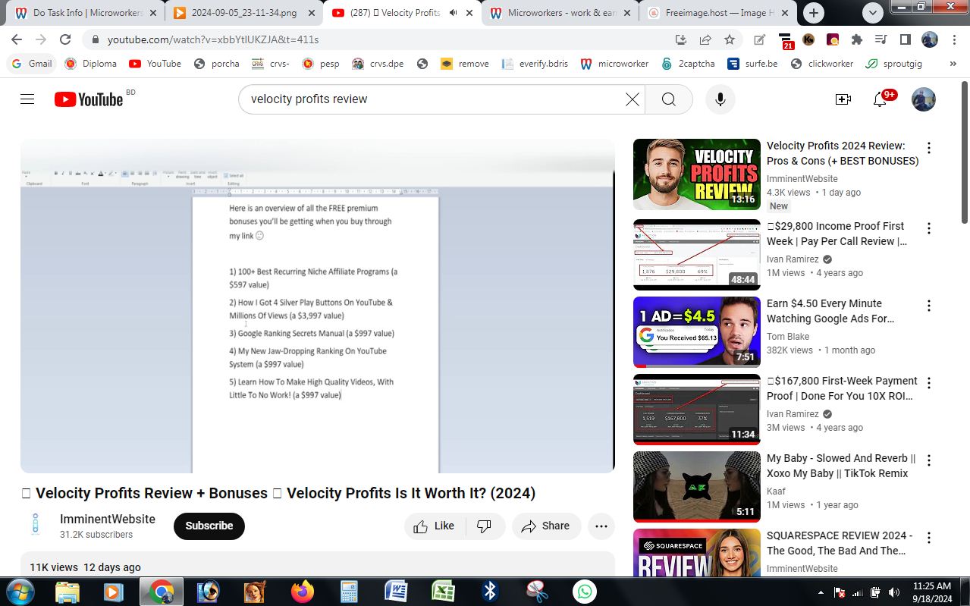Click the video player area

(317, 306)
